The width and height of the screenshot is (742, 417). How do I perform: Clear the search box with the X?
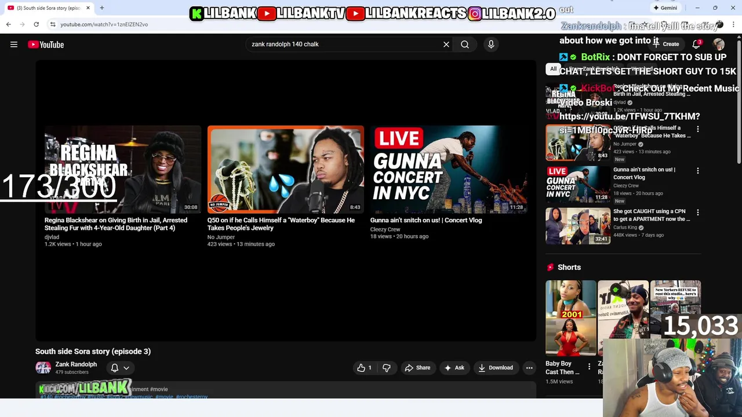tap(446, 44)
